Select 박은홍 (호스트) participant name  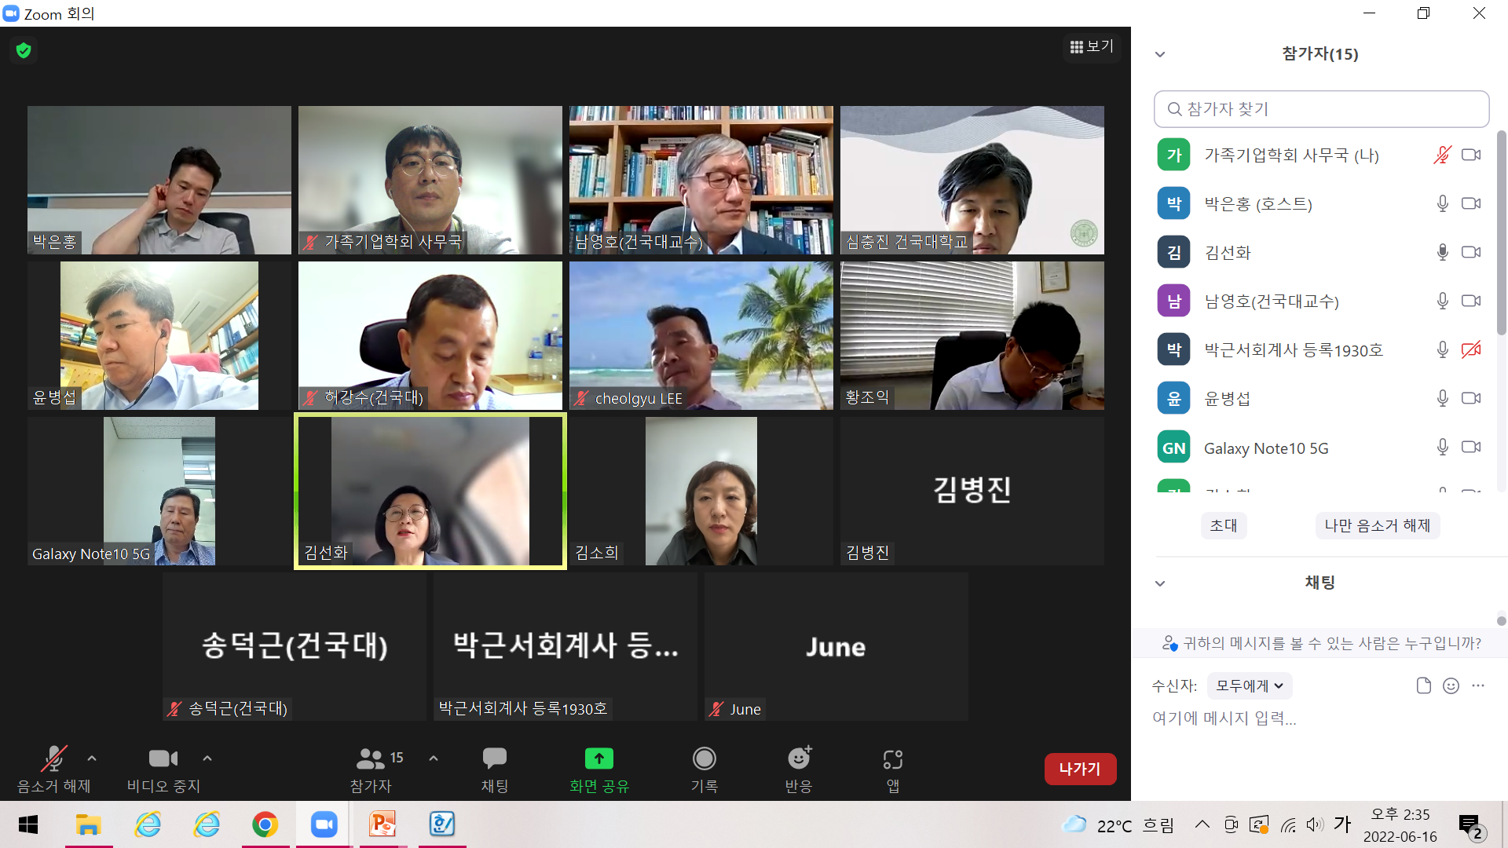[x=1258, y=204]
